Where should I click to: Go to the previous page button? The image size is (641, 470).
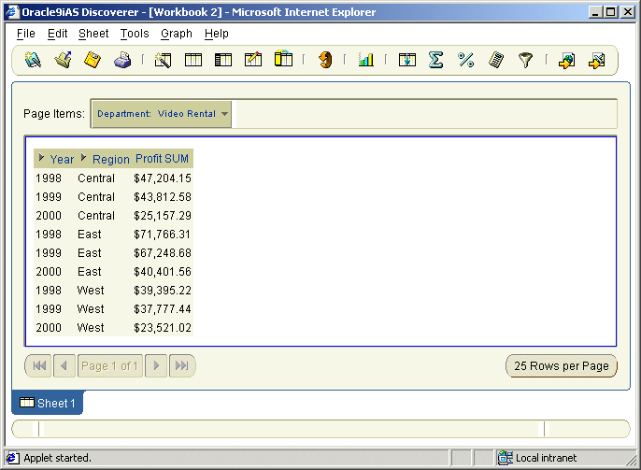click(64, 365)
